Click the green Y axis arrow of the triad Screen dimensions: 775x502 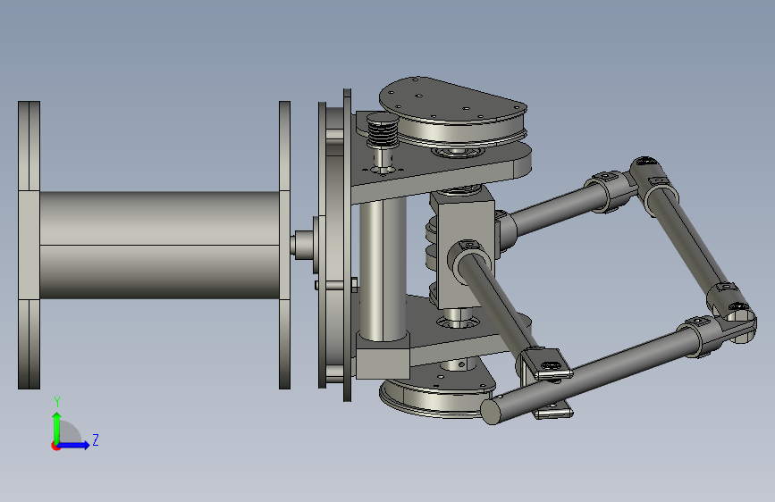coord(57,427)
